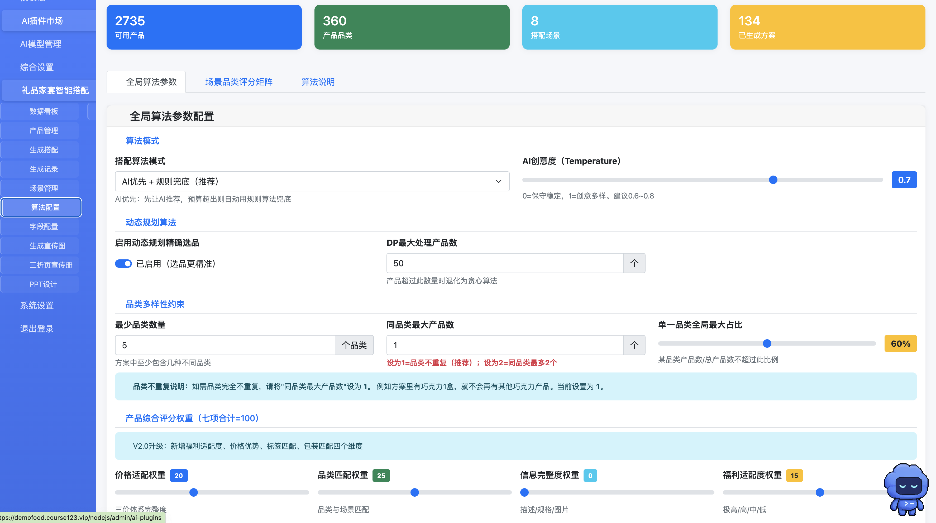
Task: Click the 个品类 unit label
Action: click(354, 345)
